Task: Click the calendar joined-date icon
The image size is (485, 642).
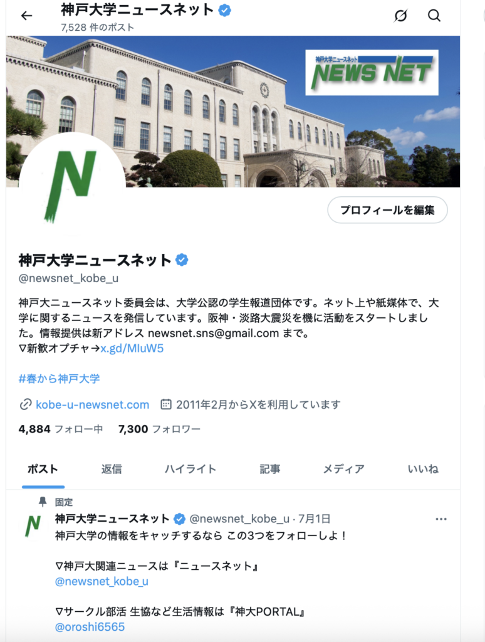Action: (x=166, y=404)
